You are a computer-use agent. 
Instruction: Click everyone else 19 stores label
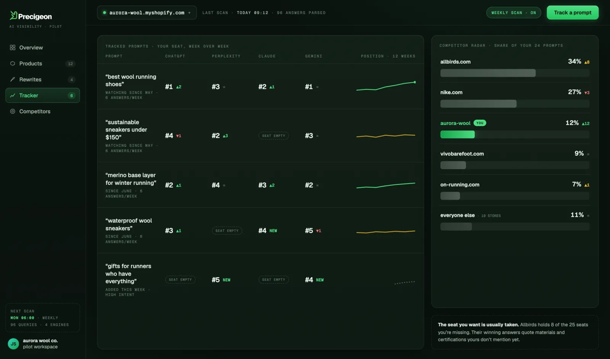[470, 215]
